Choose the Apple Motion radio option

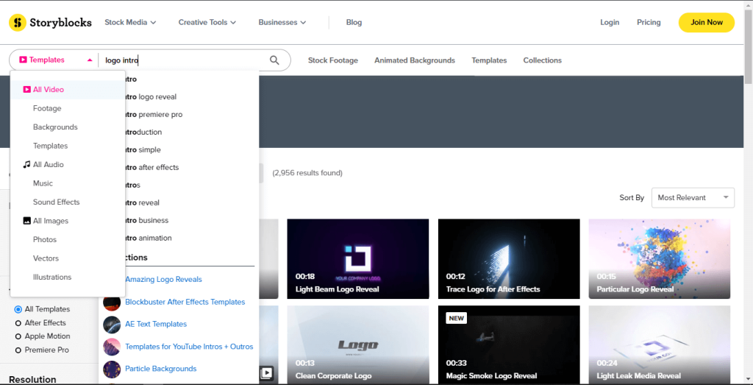pos(18,336)
